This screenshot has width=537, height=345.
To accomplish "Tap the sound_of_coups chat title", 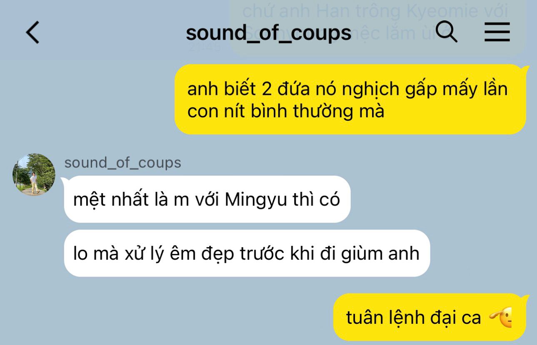I will (x=269, y=33).
